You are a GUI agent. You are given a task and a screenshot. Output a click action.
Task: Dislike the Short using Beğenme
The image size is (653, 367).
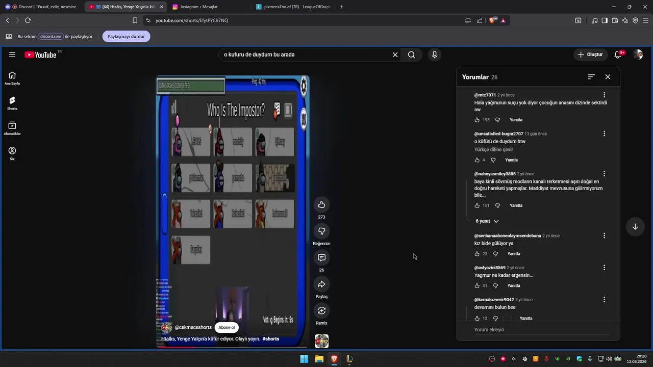(321, 231)
